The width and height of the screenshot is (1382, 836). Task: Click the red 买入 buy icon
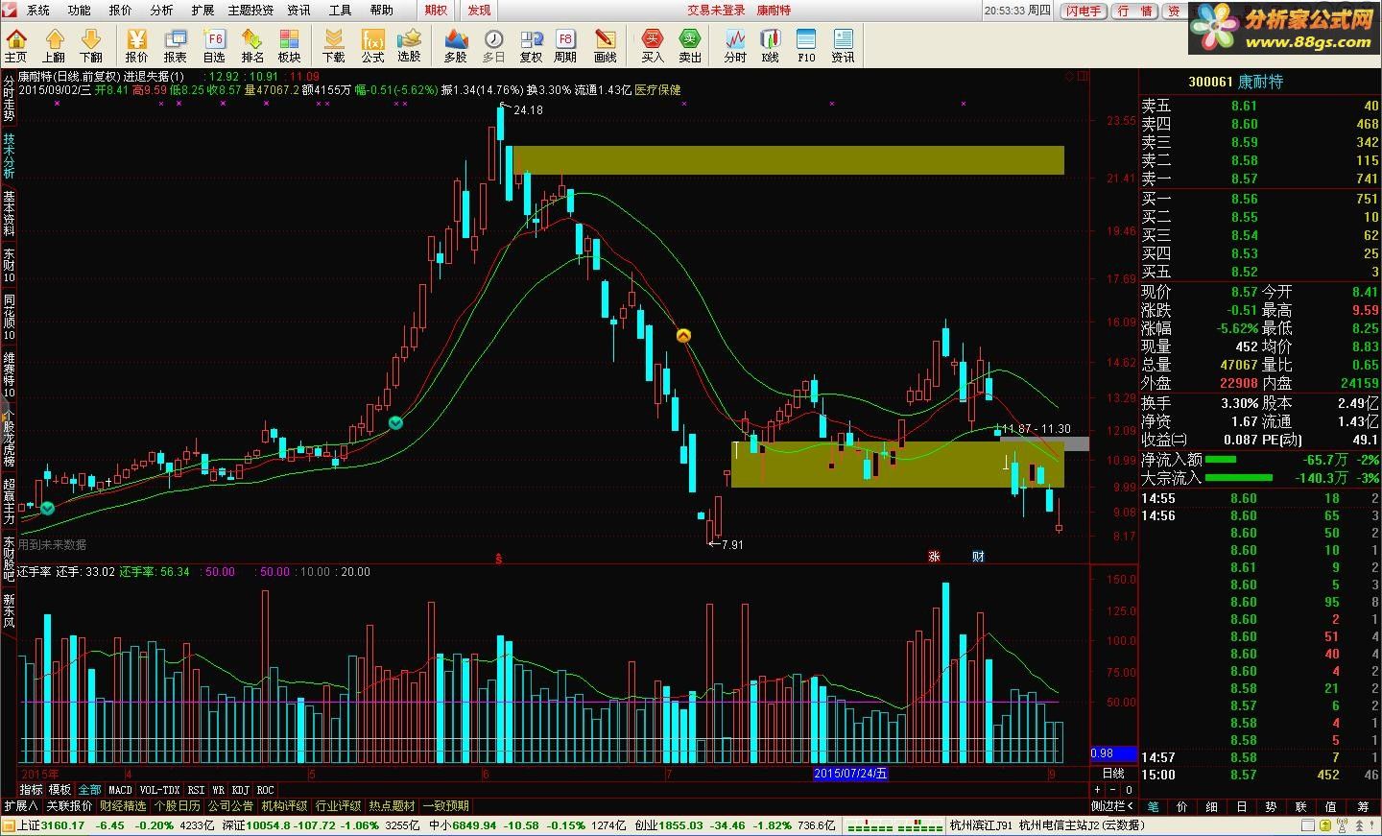point(653,45)
